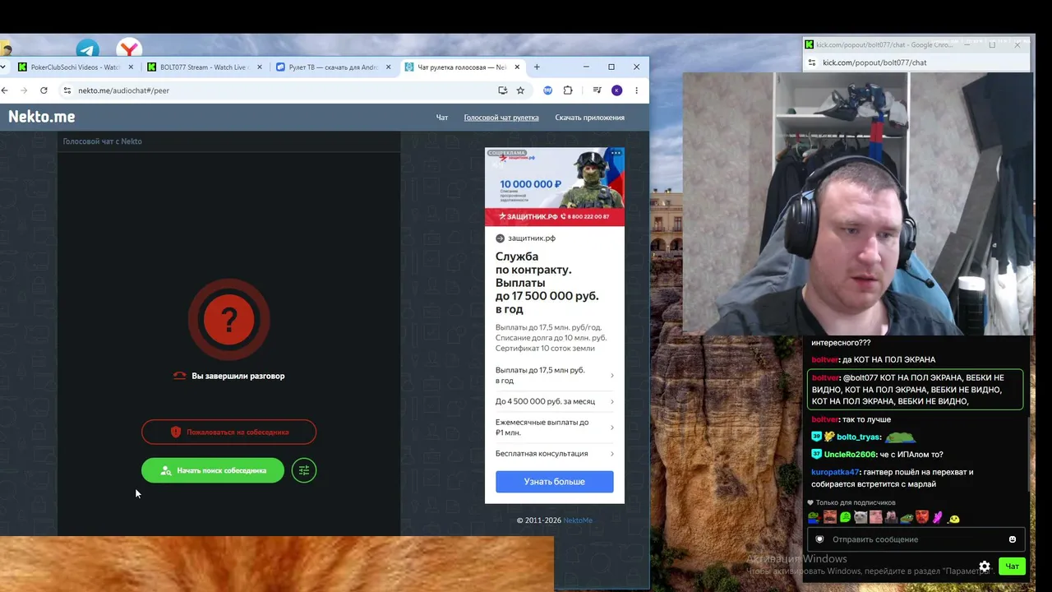Click the red question mark avatar
Screen dimensions: 1052x592
228,319
